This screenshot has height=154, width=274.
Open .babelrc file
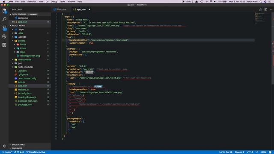[30, 71]
